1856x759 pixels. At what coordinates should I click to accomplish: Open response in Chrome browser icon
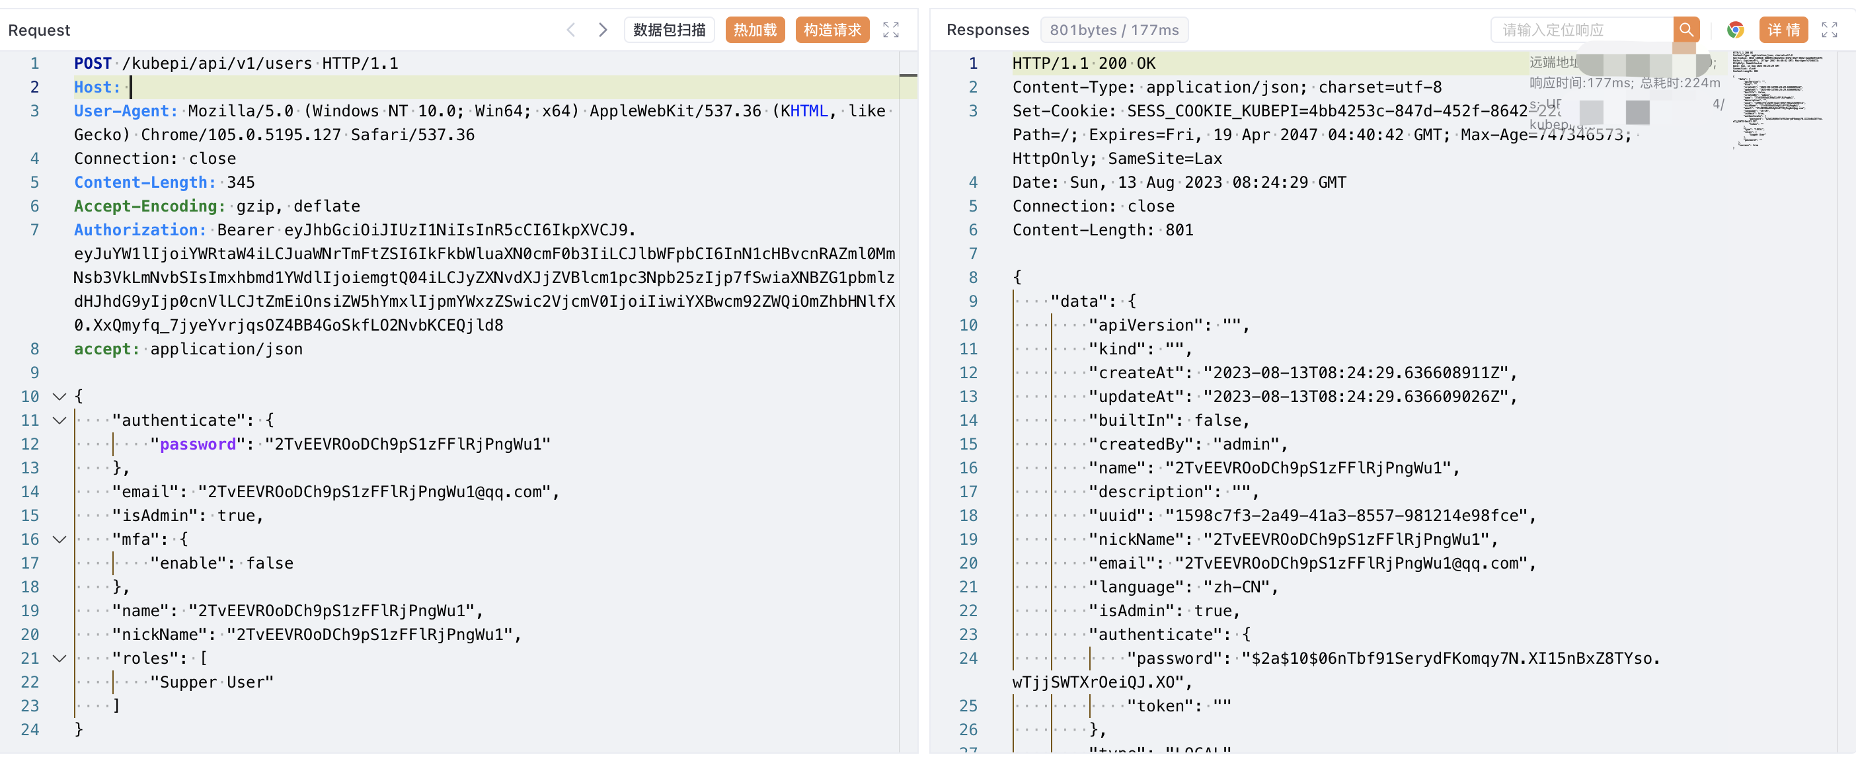pyautogui.click(x=1735, y=30)
